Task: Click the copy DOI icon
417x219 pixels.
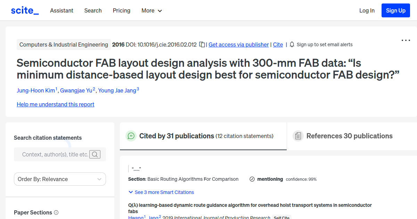Action: [x=202, y=44]
